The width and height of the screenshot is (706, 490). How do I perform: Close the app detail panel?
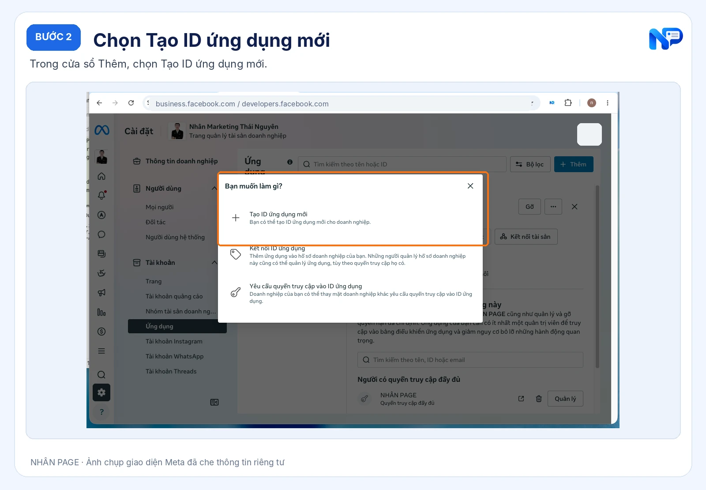click(575, 207)
